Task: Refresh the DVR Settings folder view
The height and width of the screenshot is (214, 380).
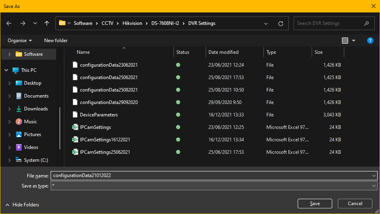Action: point(281,23)
